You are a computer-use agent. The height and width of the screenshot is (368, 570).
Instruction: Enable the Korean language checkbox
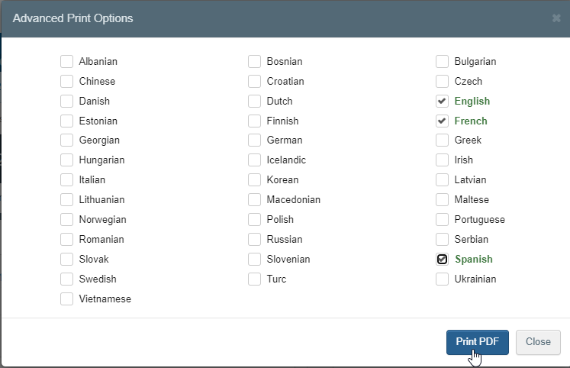tap(254, 179)
